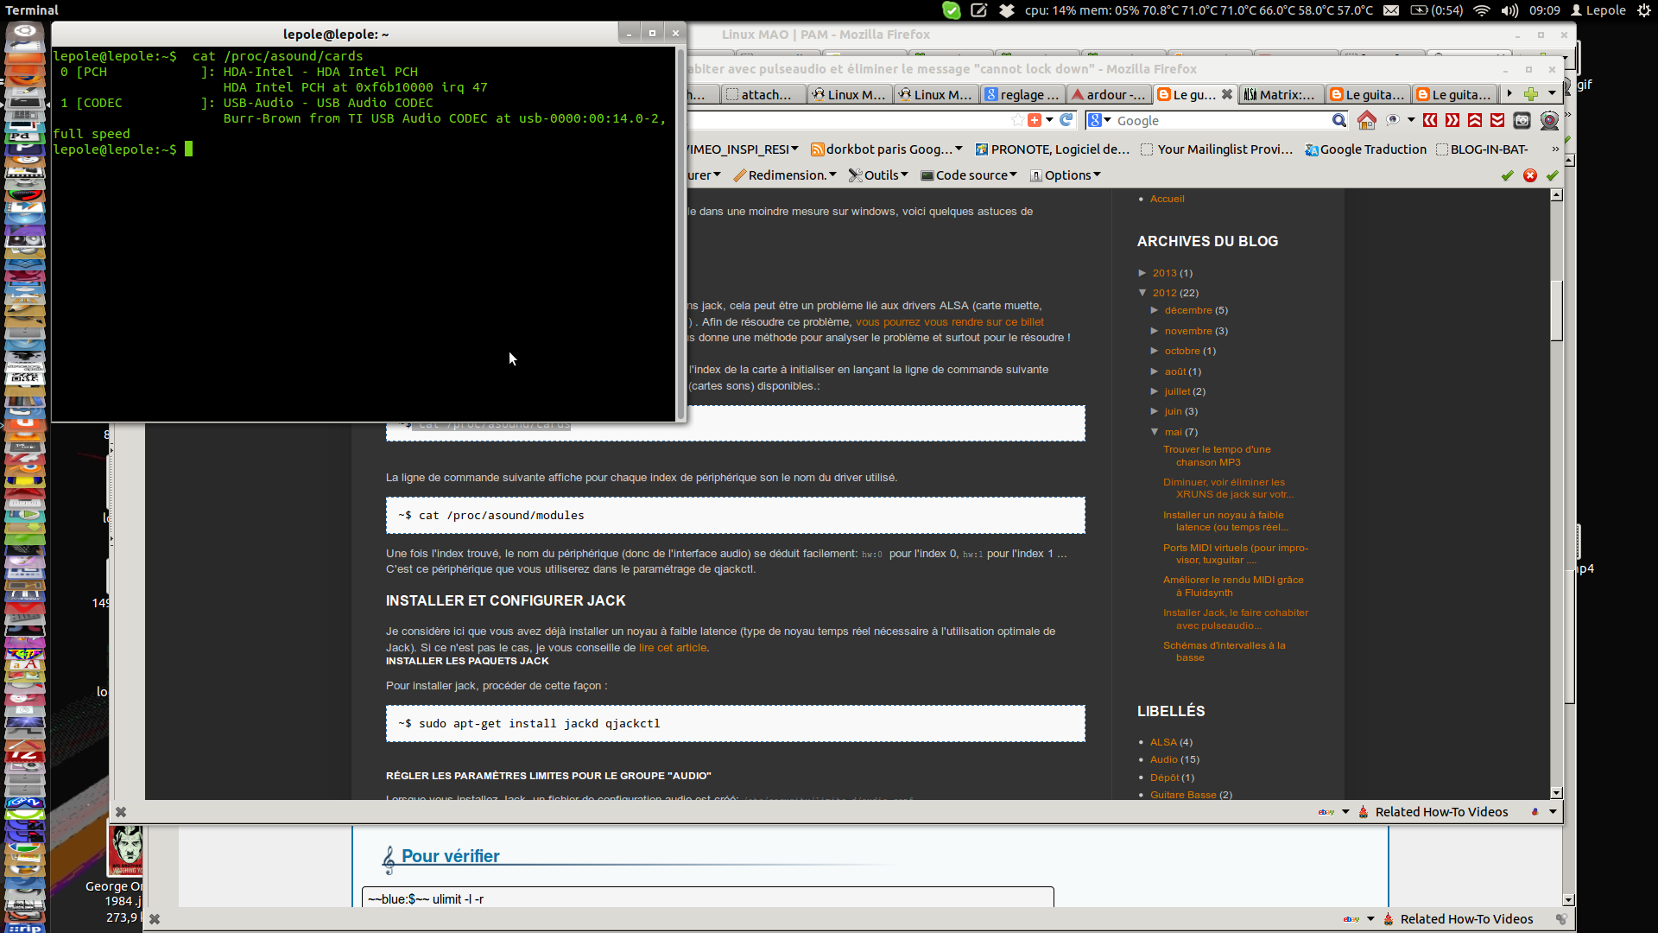Open the Outils developer dropdown
This screenshot has width=1658, height=933.
point(879,175)
